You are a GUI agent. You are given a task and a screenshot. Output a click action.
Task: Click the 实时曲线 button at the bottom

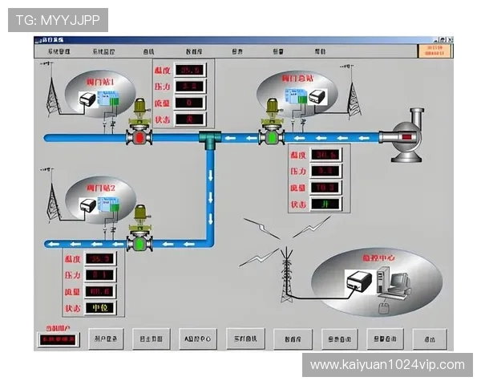tap(243, 338)
